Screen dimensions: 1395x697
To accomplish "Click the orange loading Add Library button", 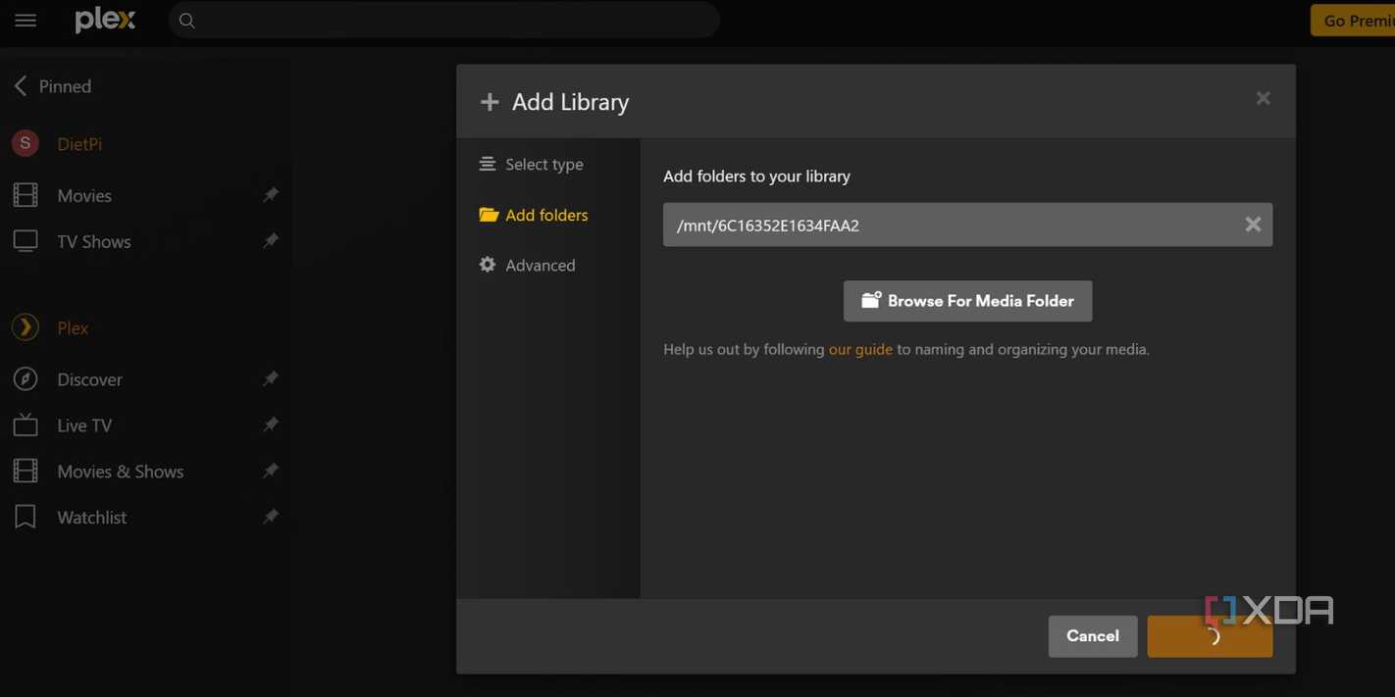I will [1210, 636].
